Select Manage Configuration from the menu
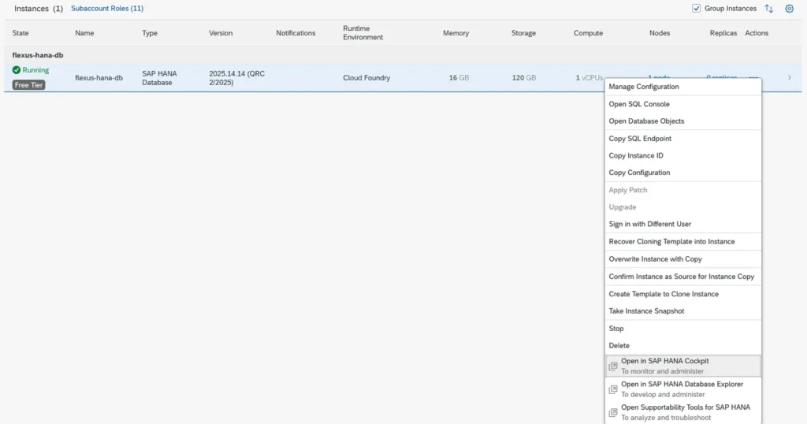 pos(643,87)
